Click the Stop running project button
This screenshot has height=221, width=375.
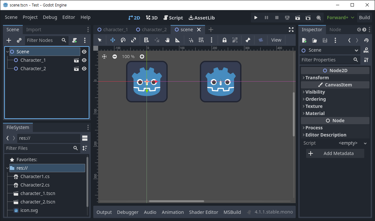click(277, 18)
